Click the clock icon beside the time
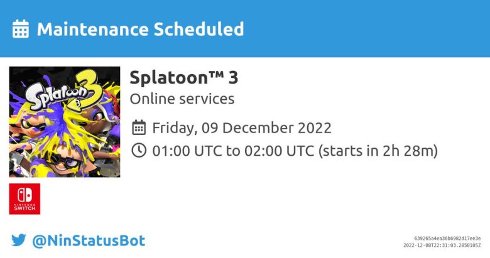 pyautogui.click(x=139, y=151)
